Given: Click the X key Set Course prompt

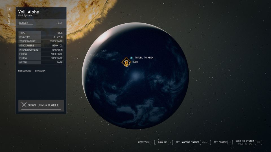Looking at the screenshot, I should pyautogui.click(x=230, y=142).
